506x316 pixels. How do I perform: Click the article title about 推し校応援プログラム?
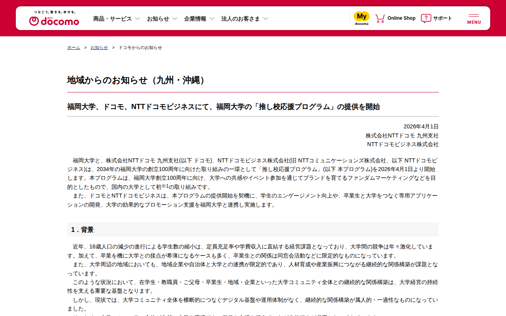[223, 107]
